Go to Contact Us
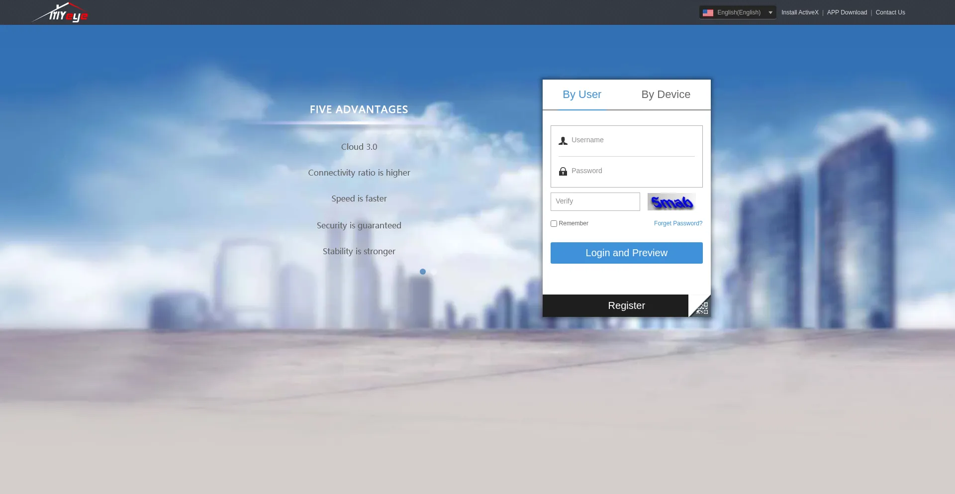The image size is (955, 494). 890,12
